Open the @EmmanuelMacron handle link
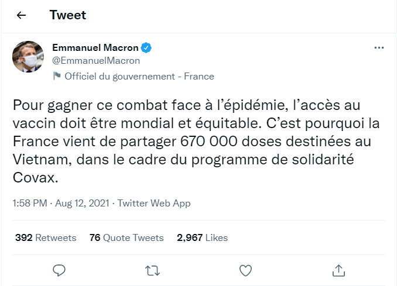Viewport: 397px width, 286px height. point(96,60)
